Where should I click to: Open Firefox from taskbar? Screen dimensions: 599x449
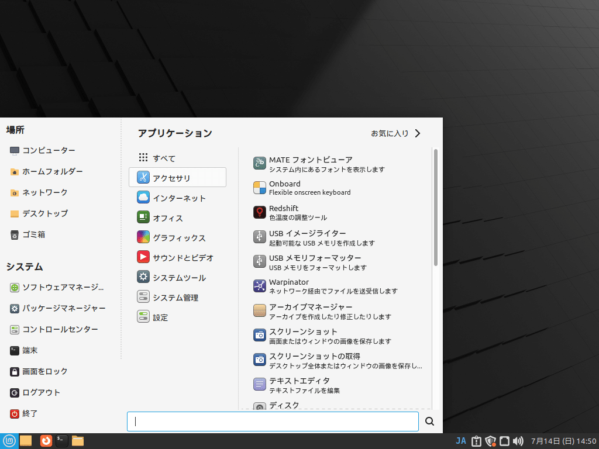pyautogui.click(x=46, y=441)
